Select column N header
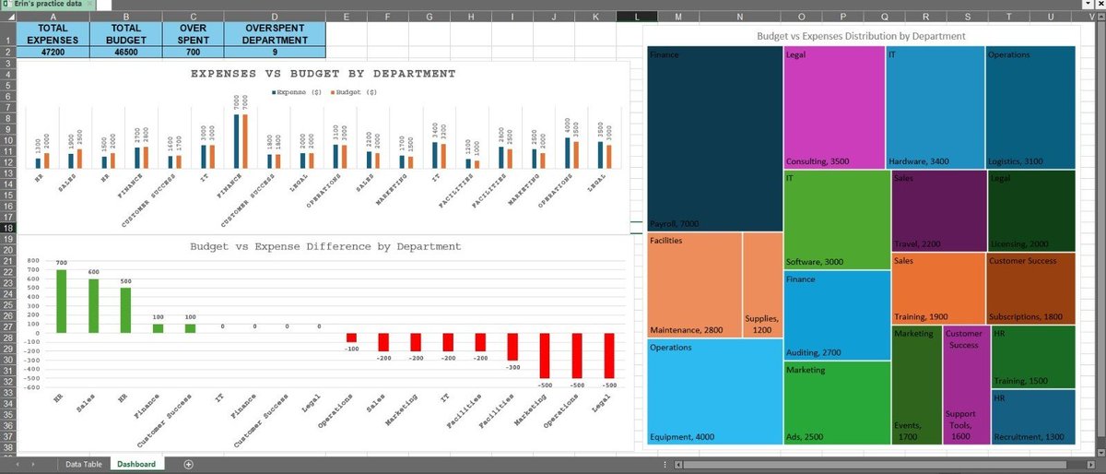Screen dimensions: 1106x474 [x=739, y=17]
